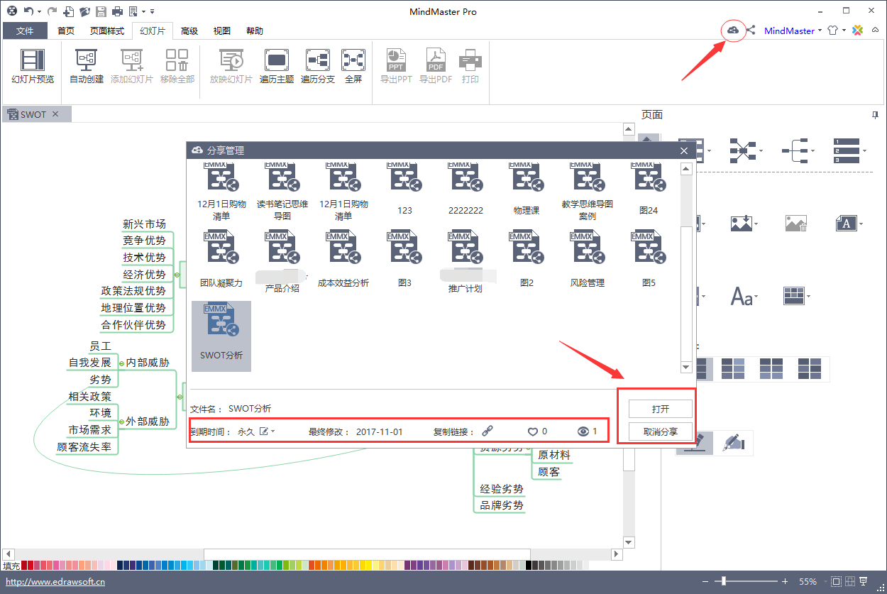Launch 全屏 fullscreen presentation
Screen dimensions: 887x594
pos(353,65)
